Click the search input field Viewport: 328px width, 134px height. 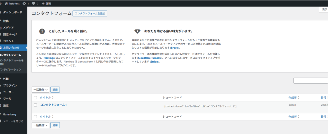[x=310, y=80]
